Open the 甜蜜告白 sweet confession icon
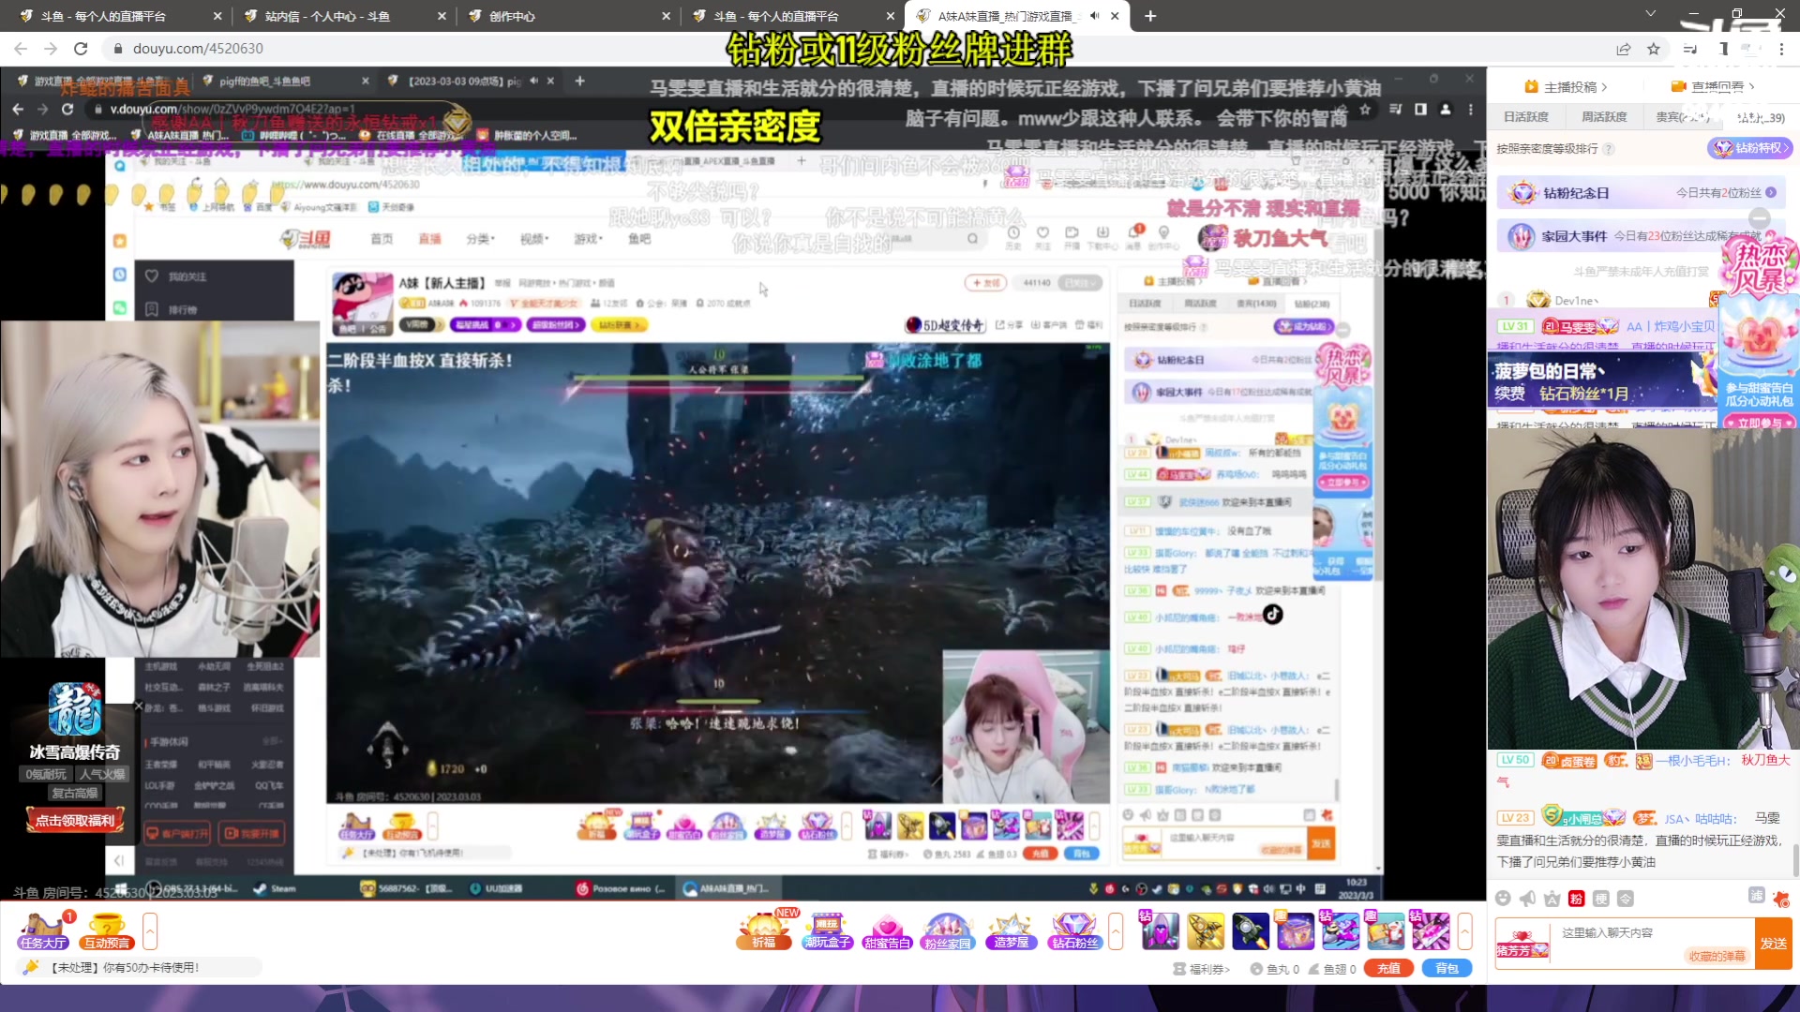Screen dimensions: 1800x1012 887,931
